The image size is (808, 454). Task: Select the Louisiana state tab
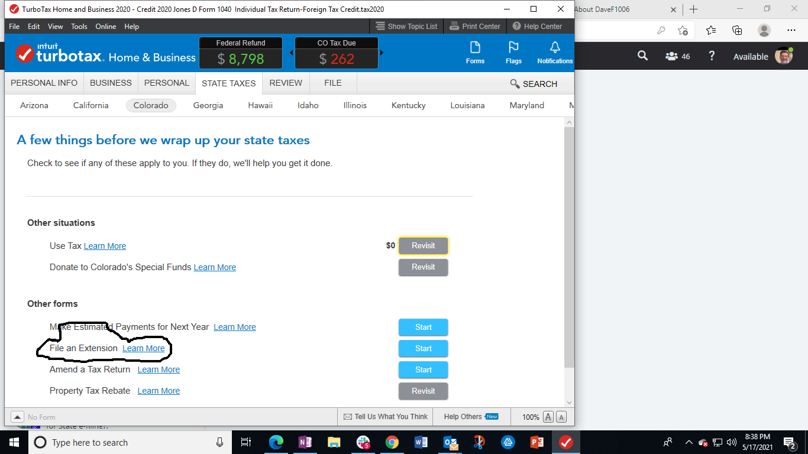(467, 105)
